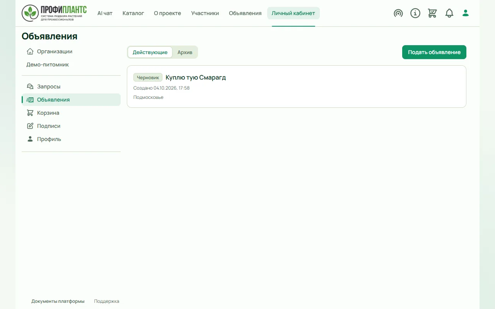Select Личный кабинет in navigation
This screenshot has width=495, height=309.
tap(294, 13)
